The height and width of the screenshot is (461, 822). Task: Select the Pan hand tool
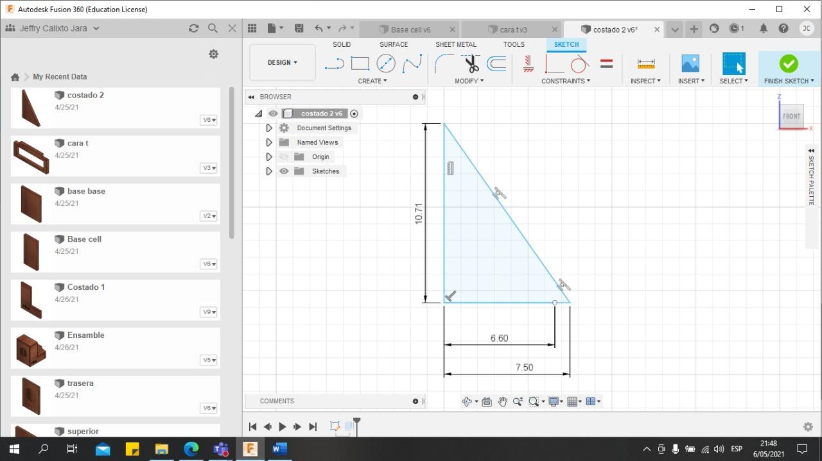502,401
